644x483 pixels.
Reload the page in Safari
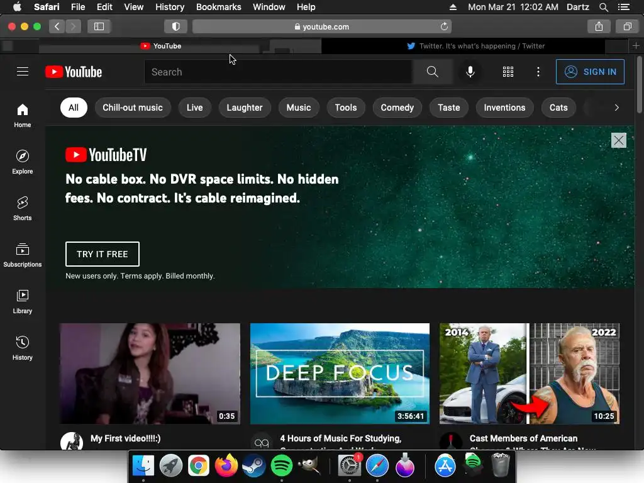point(444,26)
